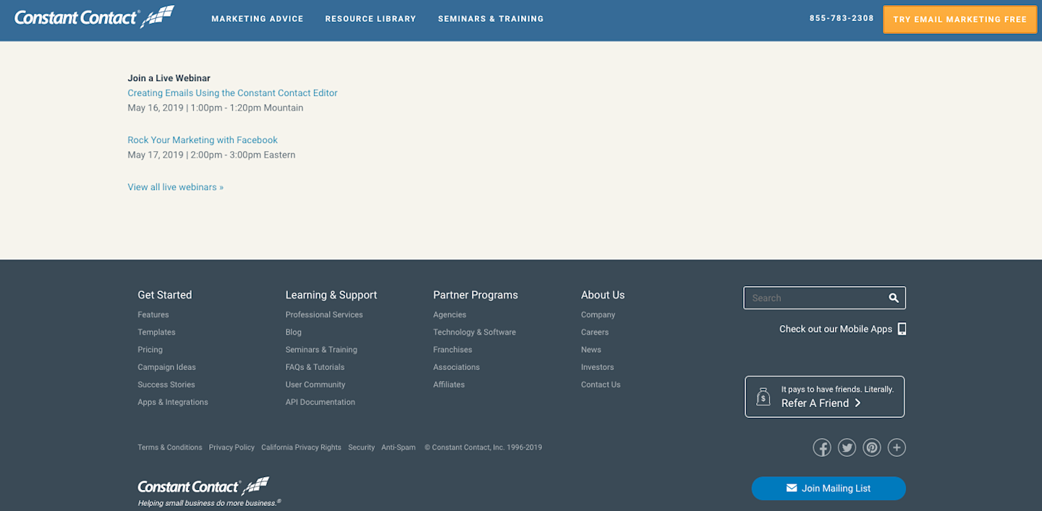
Task: Open the Marketing Advice menu
Action: click(258, 19)
